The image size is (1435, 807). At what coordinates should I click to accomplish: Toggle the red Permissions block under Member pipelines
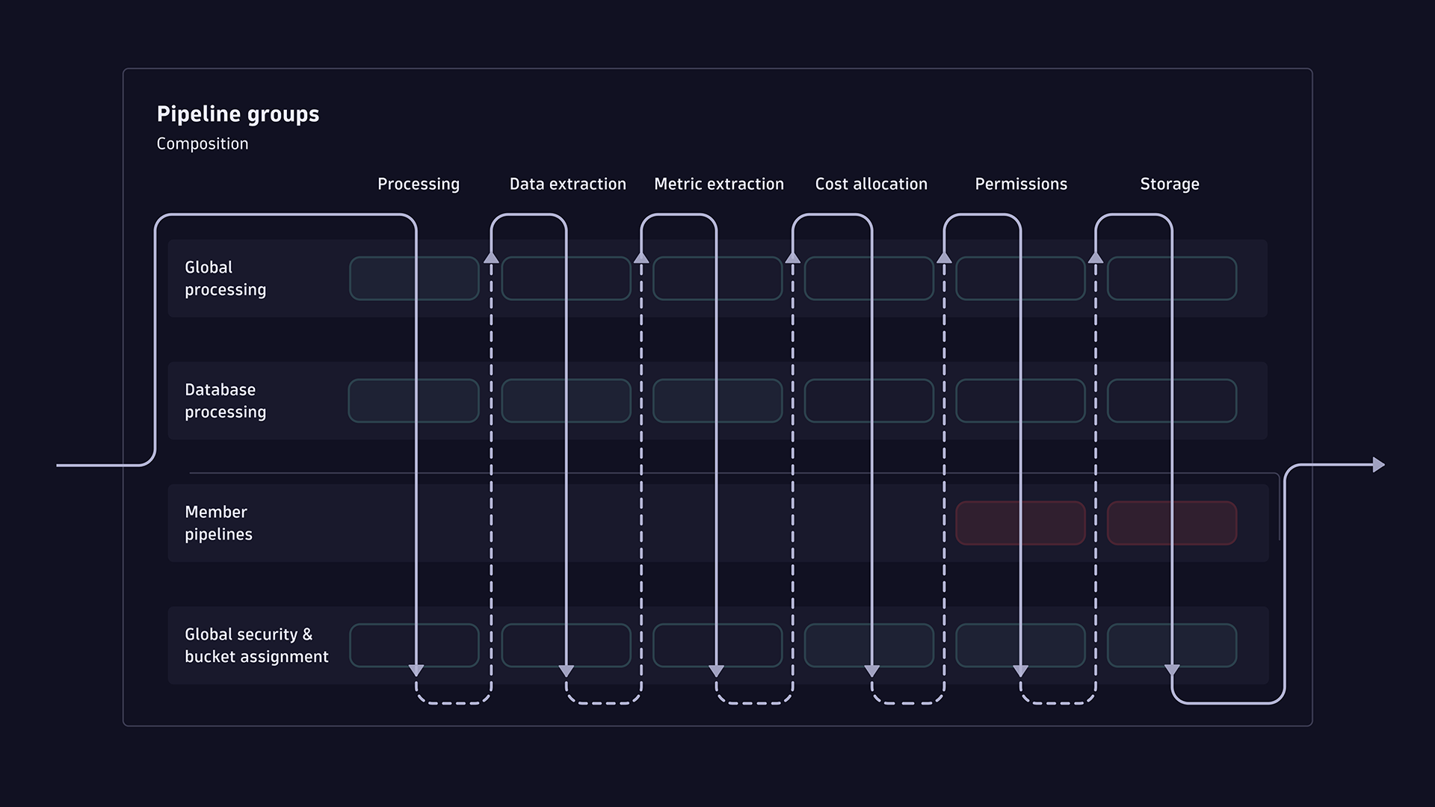1019,522
